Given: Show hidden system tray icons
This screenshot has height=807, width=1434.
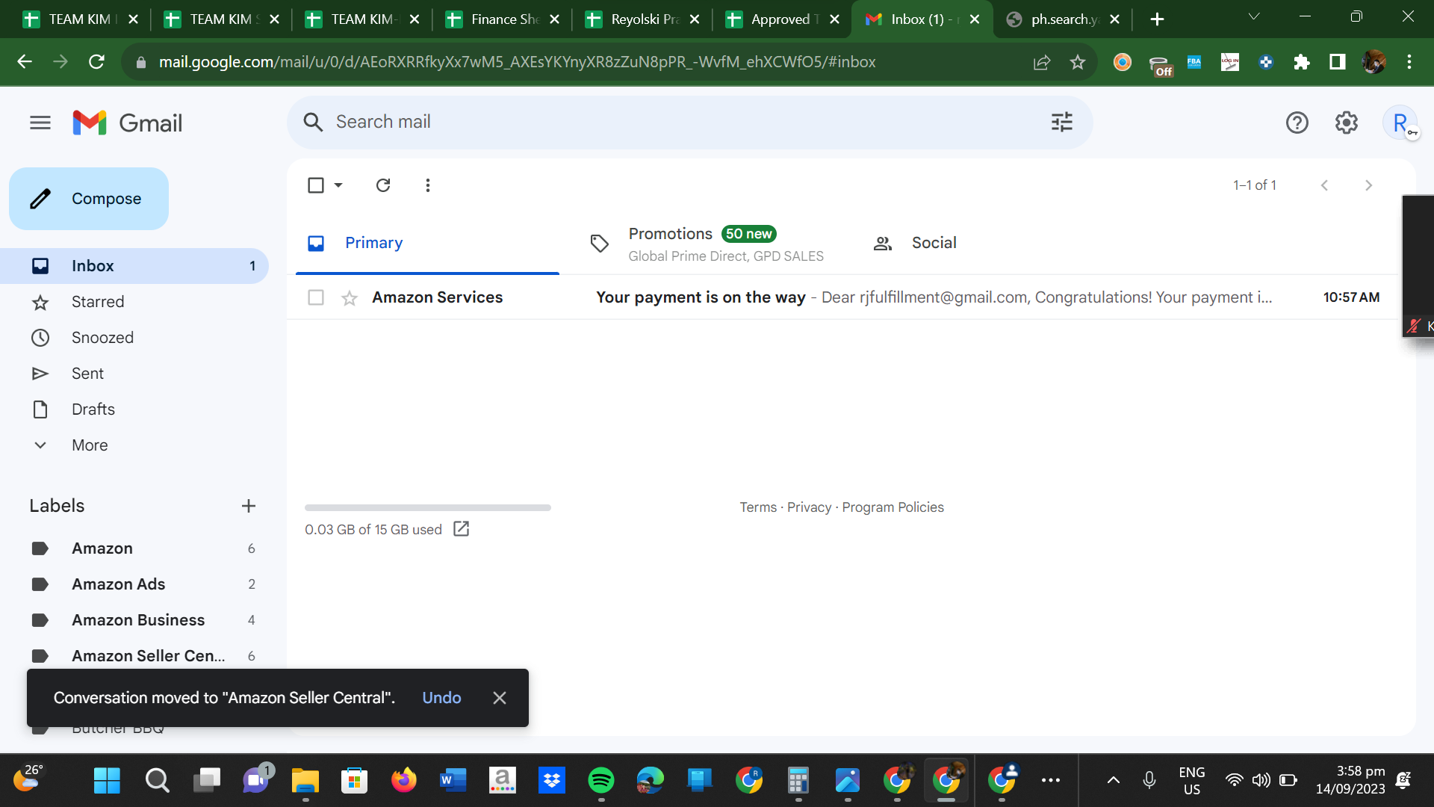Looking at the screenshot, I should pos(1113,781).
